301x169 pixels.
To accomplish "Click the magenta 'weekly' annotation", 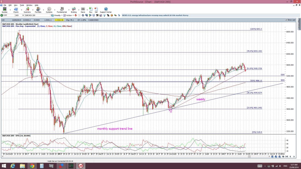I will pyautogui.click(x=201, y=99).
